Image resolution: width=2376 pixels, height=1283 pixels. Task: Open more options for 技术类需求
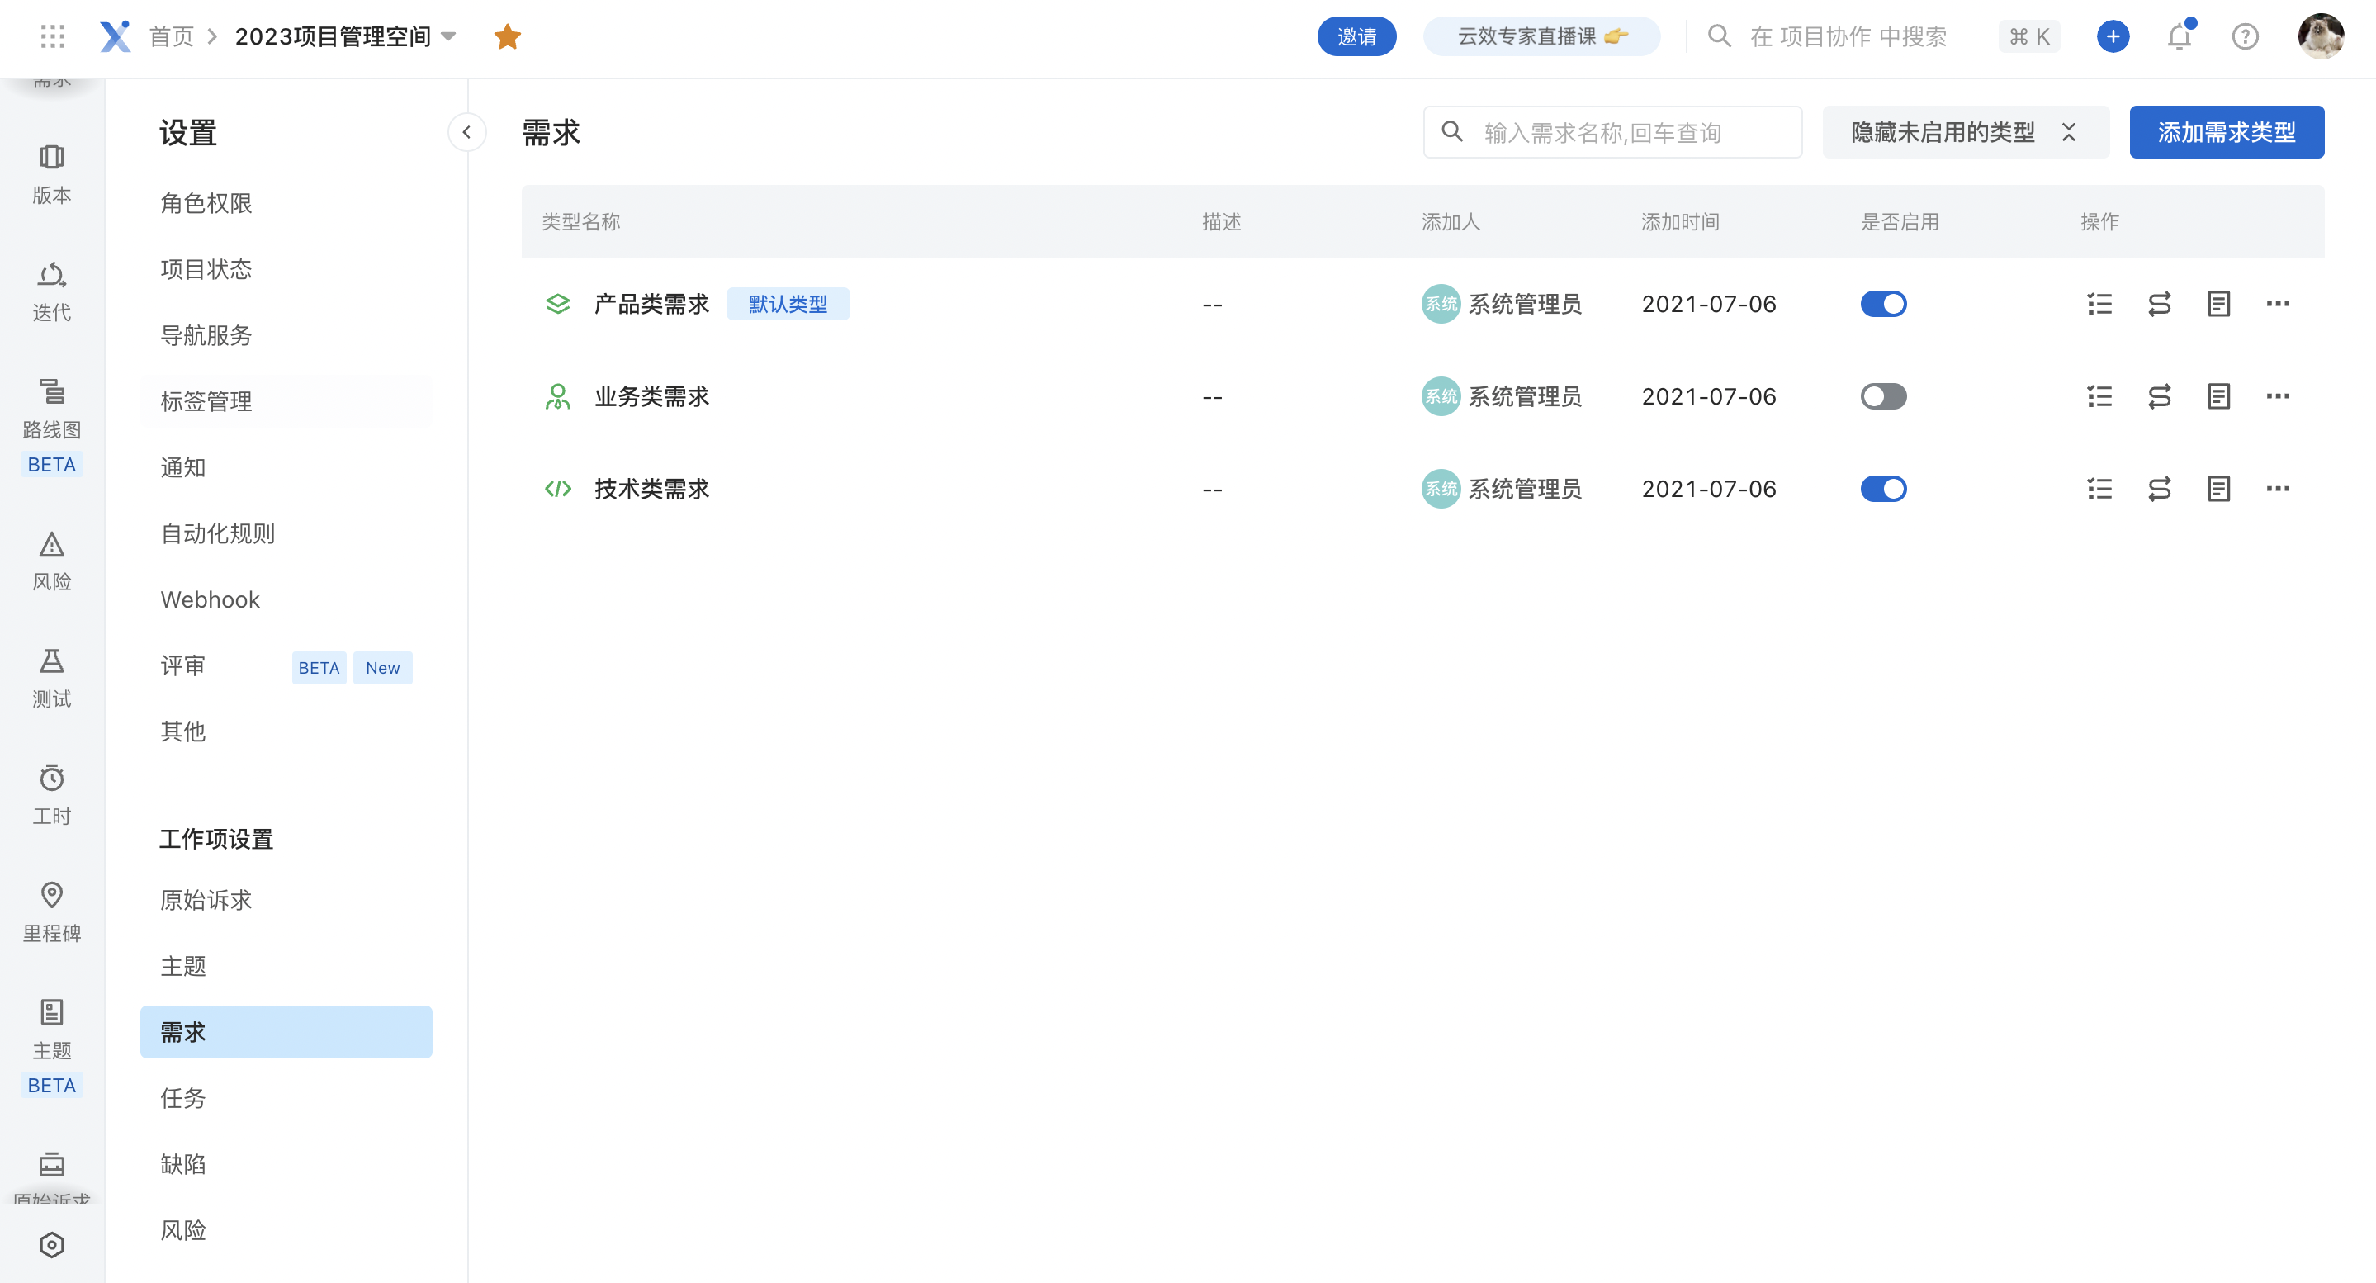click(2277, 488)
